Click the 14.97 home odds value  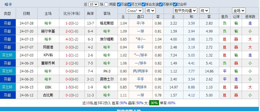click(x=174, y=87)
